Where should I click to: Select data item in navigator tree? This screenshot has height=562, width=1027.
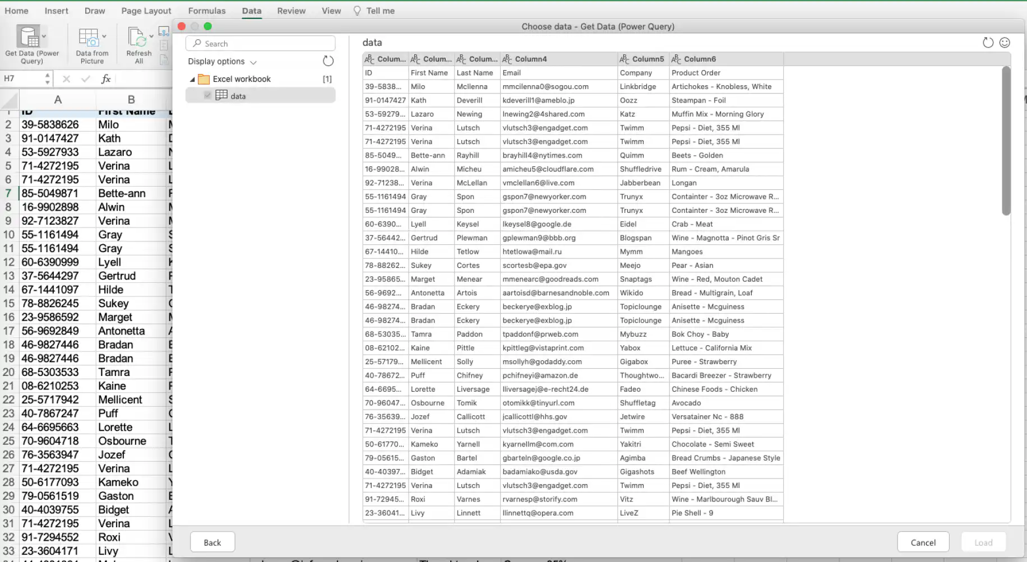pos(261,95)
